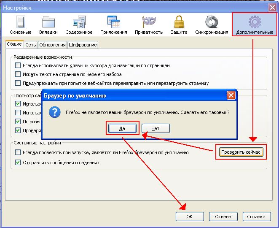Image resolution: width=279 pixels, height=228 pixels.
Task: Close the Браузер по умолчанию dialog
Action: click(231, 95)
